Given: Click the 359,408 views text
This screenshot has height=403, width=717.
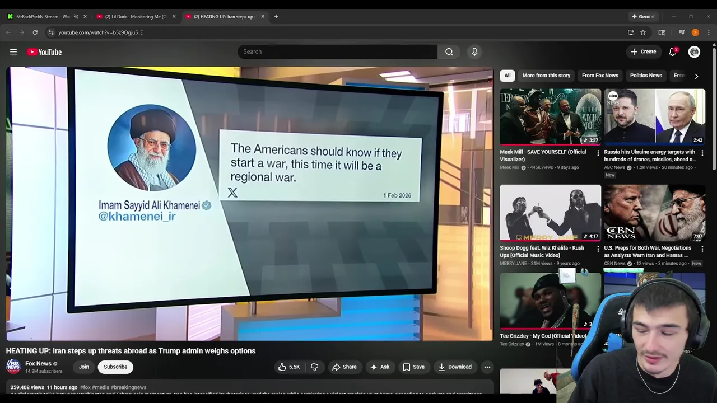Looking at the screenshot, I should 27,387.
